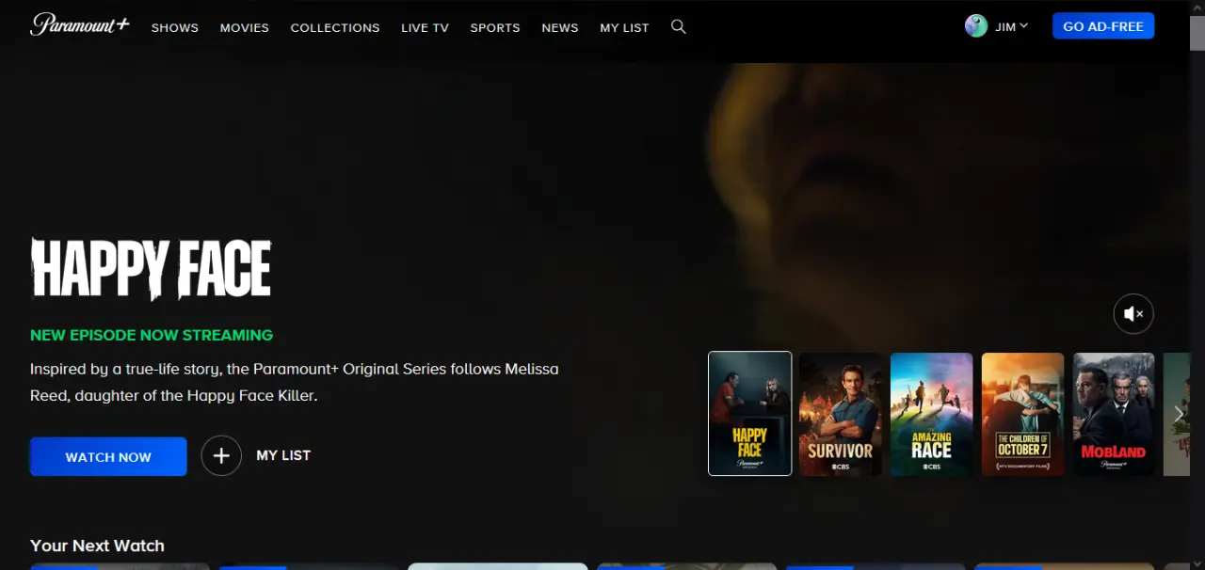Add Happy Face using the plus icon

click(x=221, y=455)
